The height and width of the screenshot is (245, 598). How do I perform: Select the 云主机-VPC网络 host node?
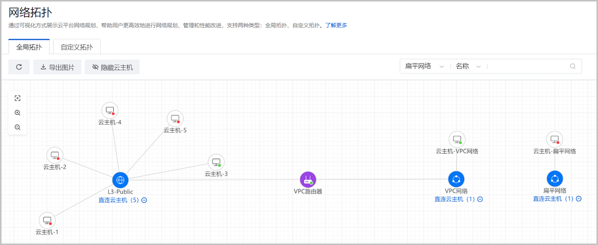(456, 139)
